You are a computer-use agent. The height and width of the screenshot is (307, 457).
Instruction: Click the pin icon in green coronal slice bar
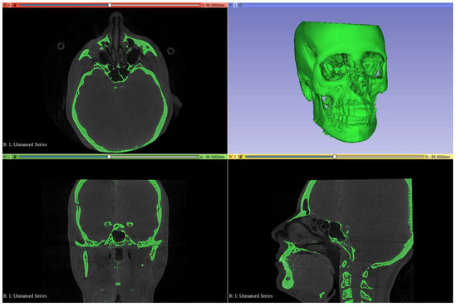5,157
